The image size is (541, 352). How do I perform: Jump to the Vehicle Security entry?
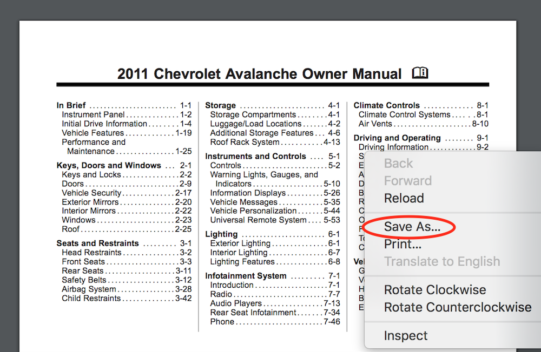pyautogui.click(x=91, y=193)
